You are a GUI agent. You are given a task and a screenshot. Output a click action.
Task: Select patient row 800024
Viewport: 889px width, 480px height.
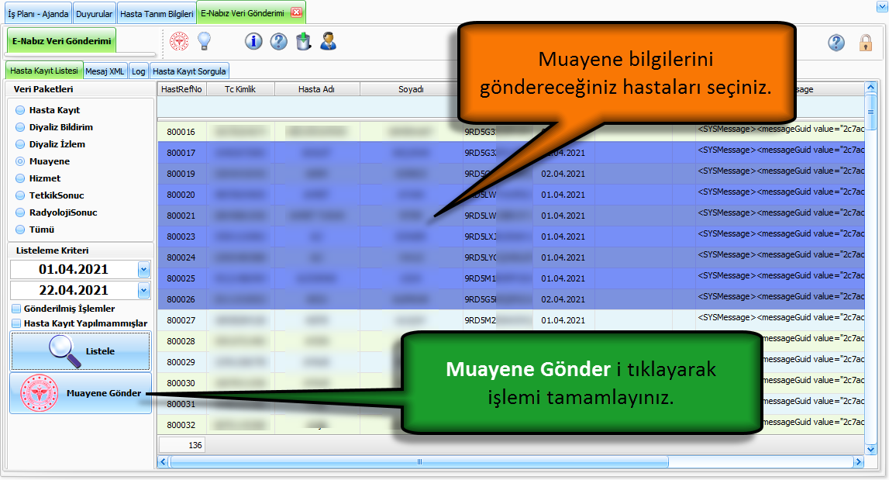point(511,257)
